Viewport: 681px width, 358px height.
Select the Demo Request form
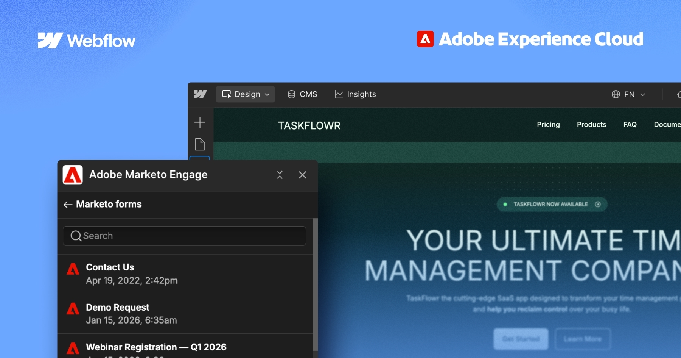[185, 314]
